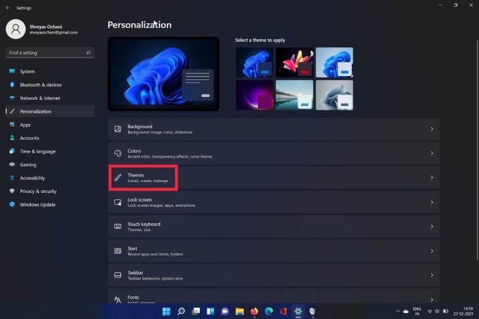Click the Touch keyboard icon

(x=118, y=227)
